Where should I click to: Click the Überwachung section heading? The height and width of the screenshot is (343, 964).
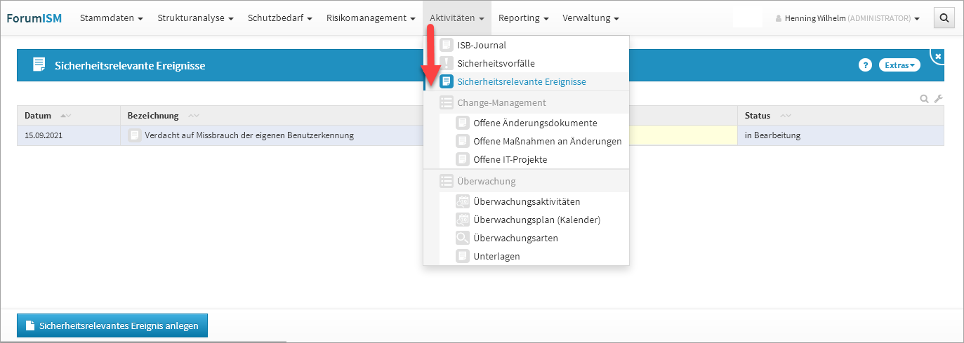pos(486,181)
